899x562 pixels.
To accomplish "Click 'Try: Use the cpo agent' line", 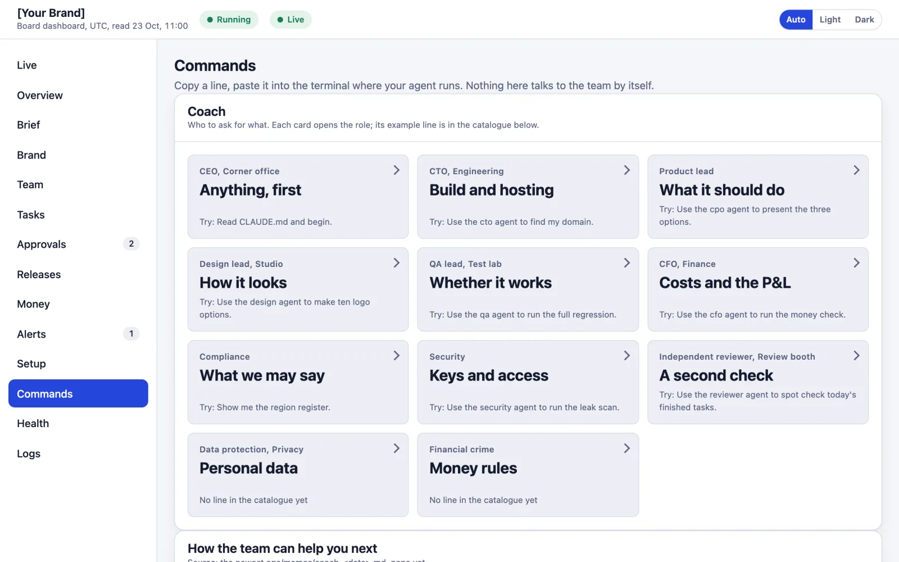I will (x=745, y=216).
